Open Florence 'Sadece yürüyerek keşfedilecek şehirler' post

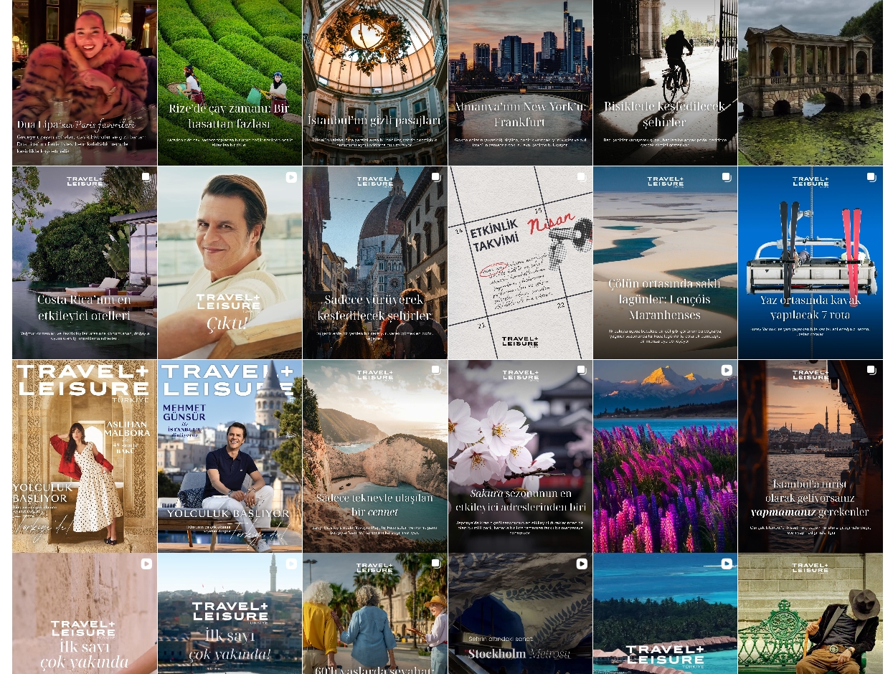click(x=374, y=262)
